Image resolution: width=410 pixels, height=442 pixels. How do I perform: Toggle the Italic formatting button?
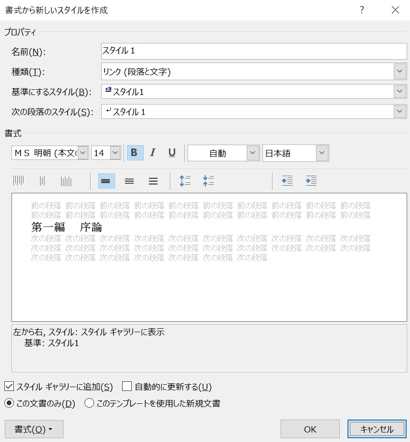tap(153, 153)
